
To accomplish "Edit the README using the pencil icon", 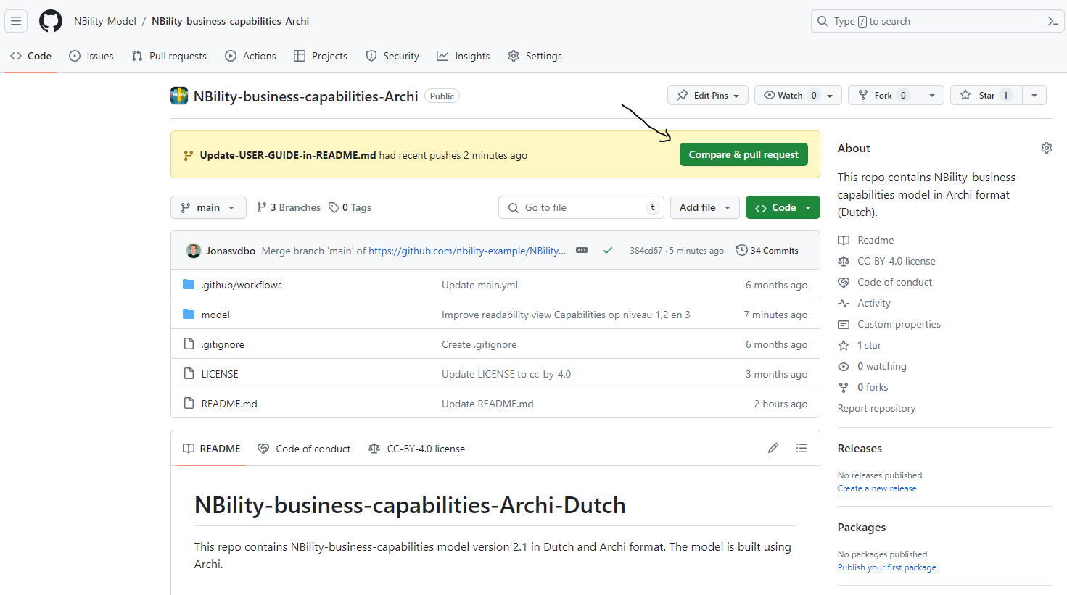I will [773, 448].
